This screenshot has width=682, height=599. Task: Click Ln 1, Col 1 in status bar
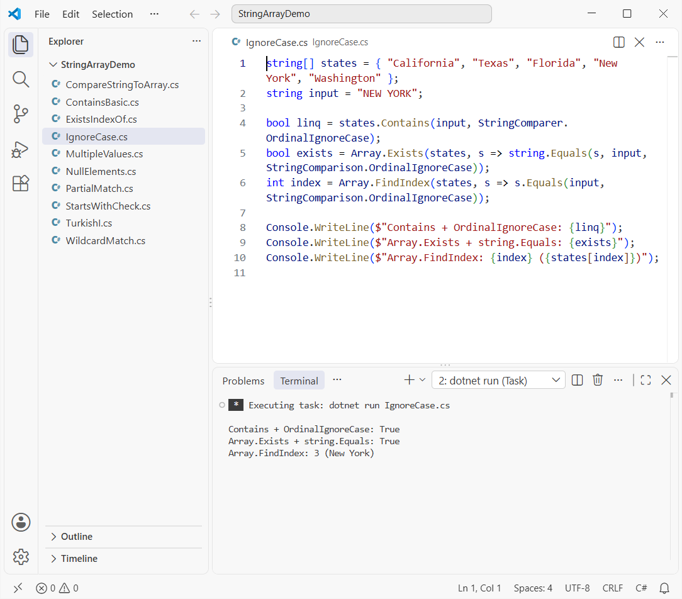pyautogui.click(x=479, y=588)
